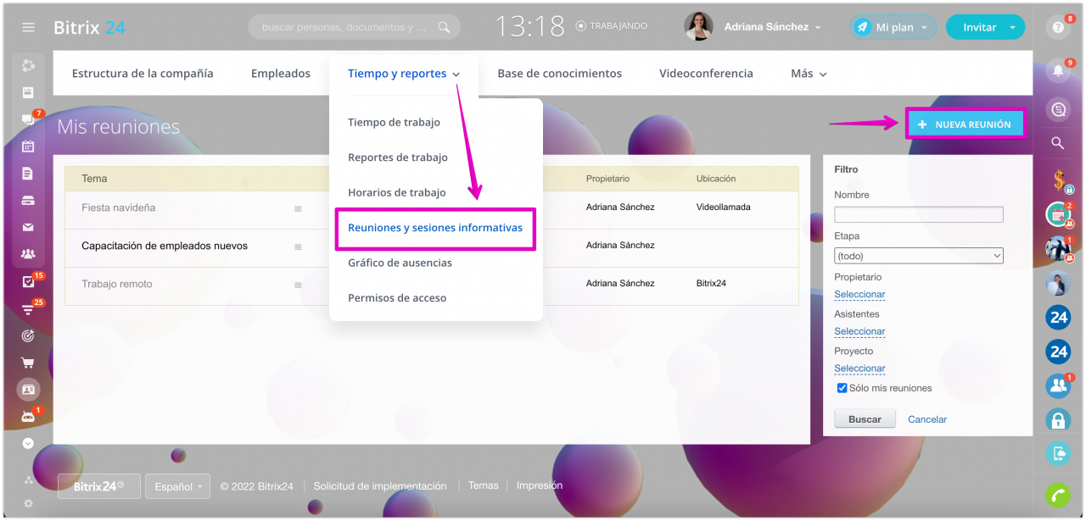The image size is (1086, 521).
Task: Open the padlock chat in right sidebar
Action: pos(1058,419)
